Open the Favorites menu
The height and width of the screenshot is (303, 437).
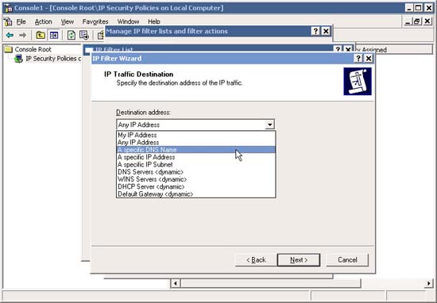pyautogui.click(x=95, y=21)
